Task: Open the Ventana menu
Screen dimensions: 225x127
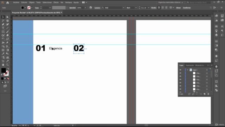Action: click(69, 2)
